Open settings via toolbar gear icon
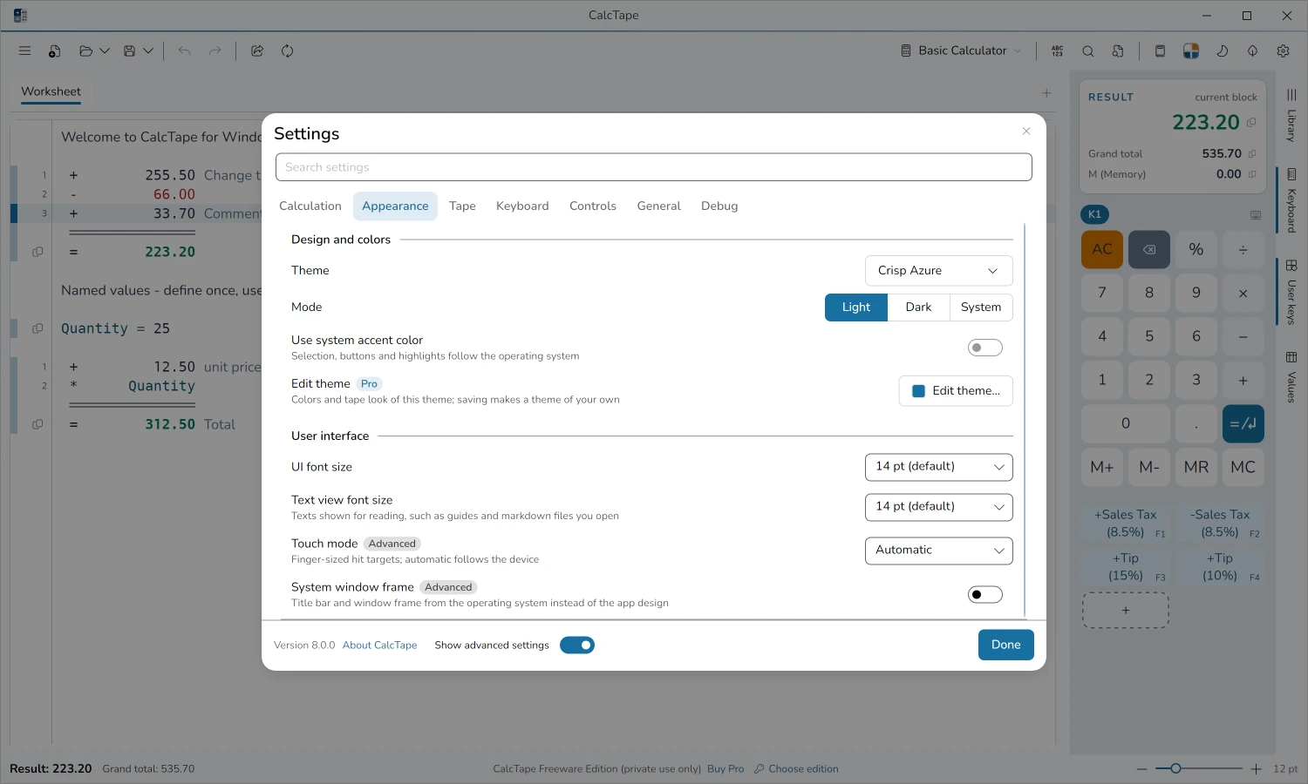The height and width of the screenshot is (784, 1308). pyautogui.click(x=1283, y=51)
